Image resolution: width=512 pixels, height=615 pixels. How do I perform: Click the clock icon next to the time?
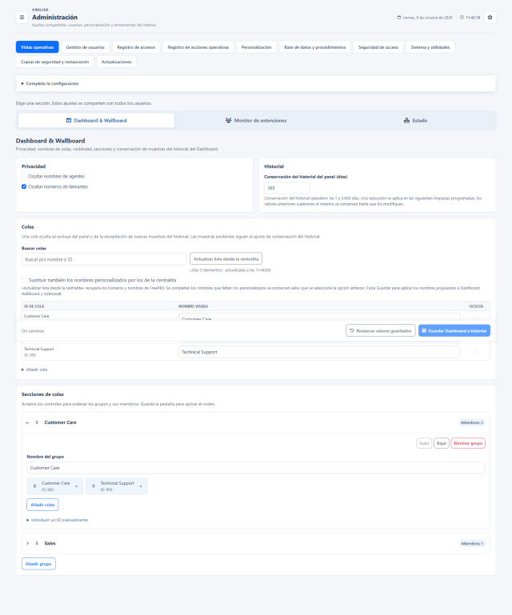462,18
